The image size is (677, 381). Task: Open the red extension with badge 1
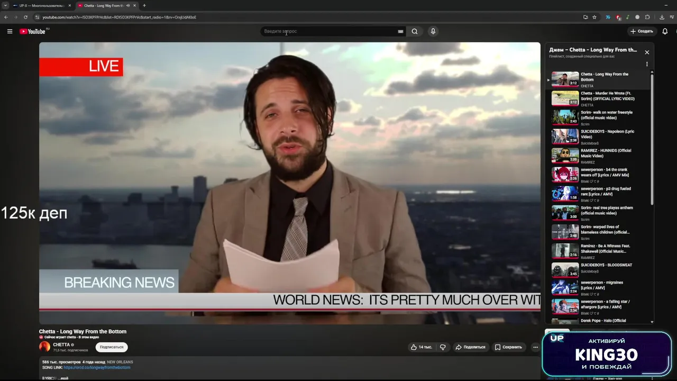(x=618, y=17)
